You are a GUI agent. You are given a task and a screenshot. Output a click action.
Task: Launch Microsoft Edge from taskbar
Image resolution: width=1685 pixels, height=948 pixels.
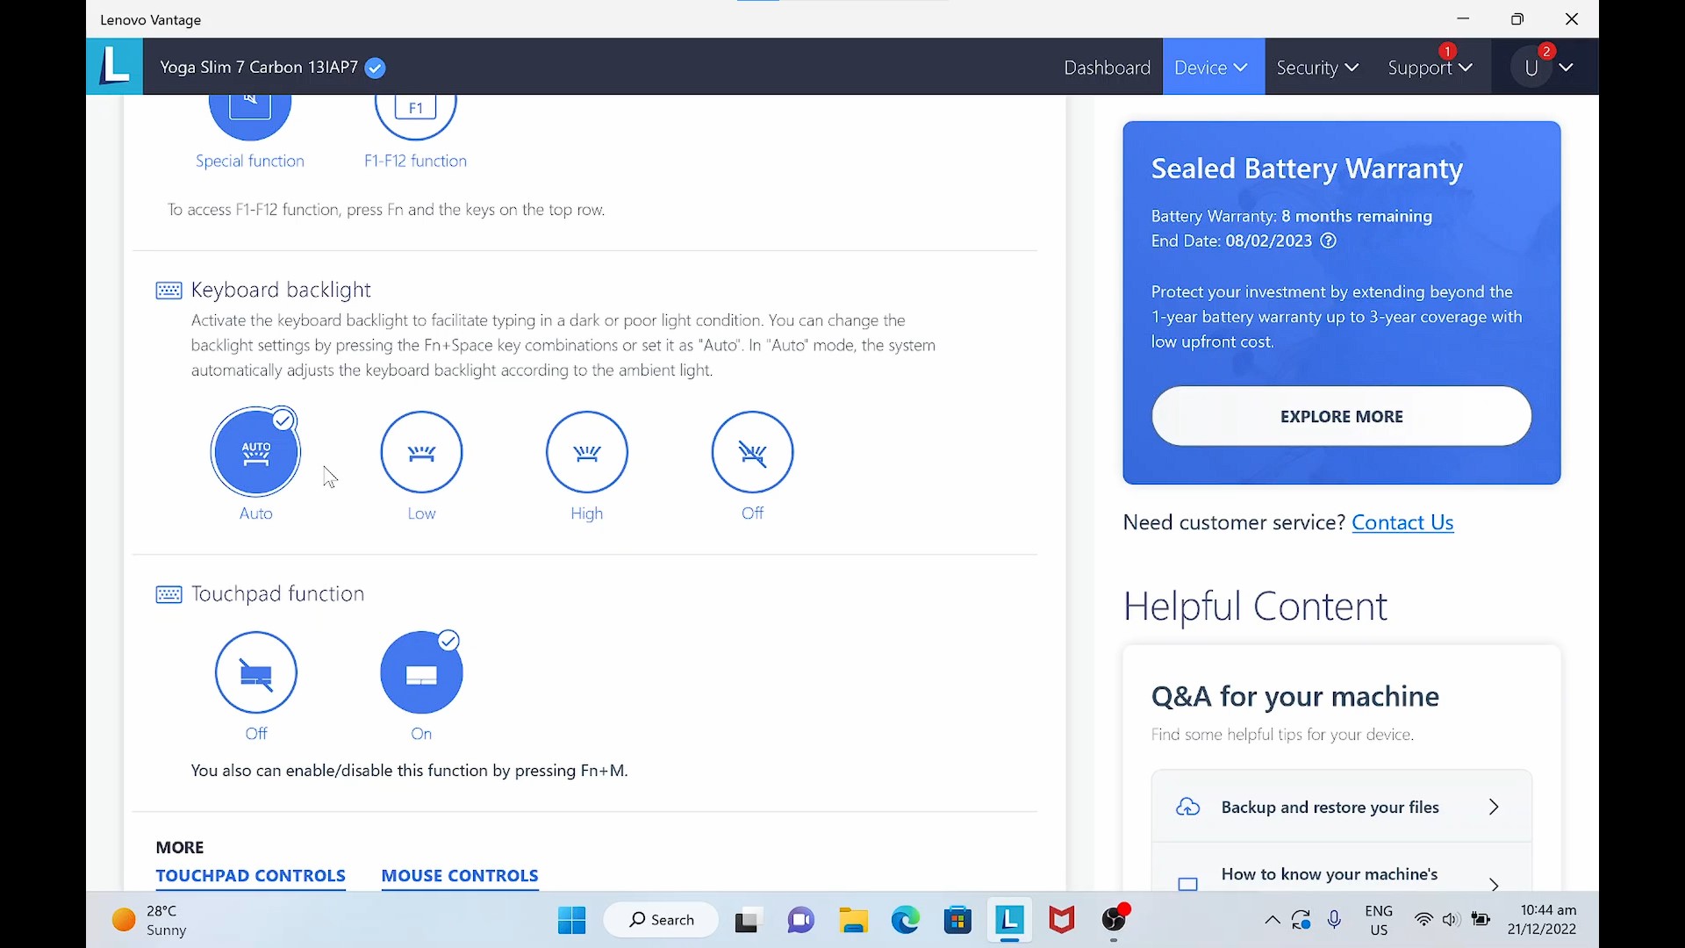[x=906, y=920]
